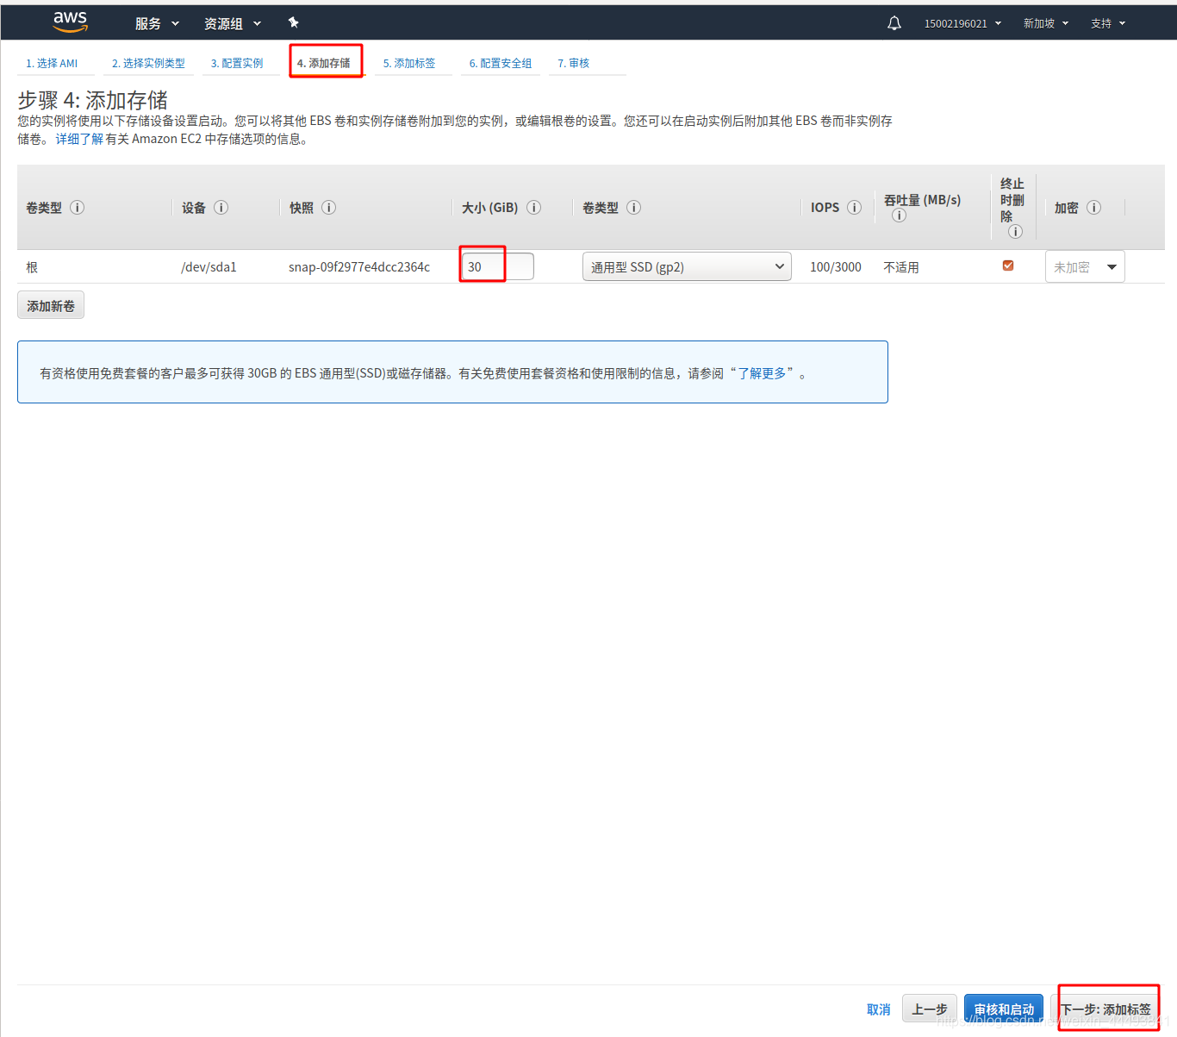Show info icon next to 快照
Viewport: 1177px width, 1037px height.
(x=329, y=208)
